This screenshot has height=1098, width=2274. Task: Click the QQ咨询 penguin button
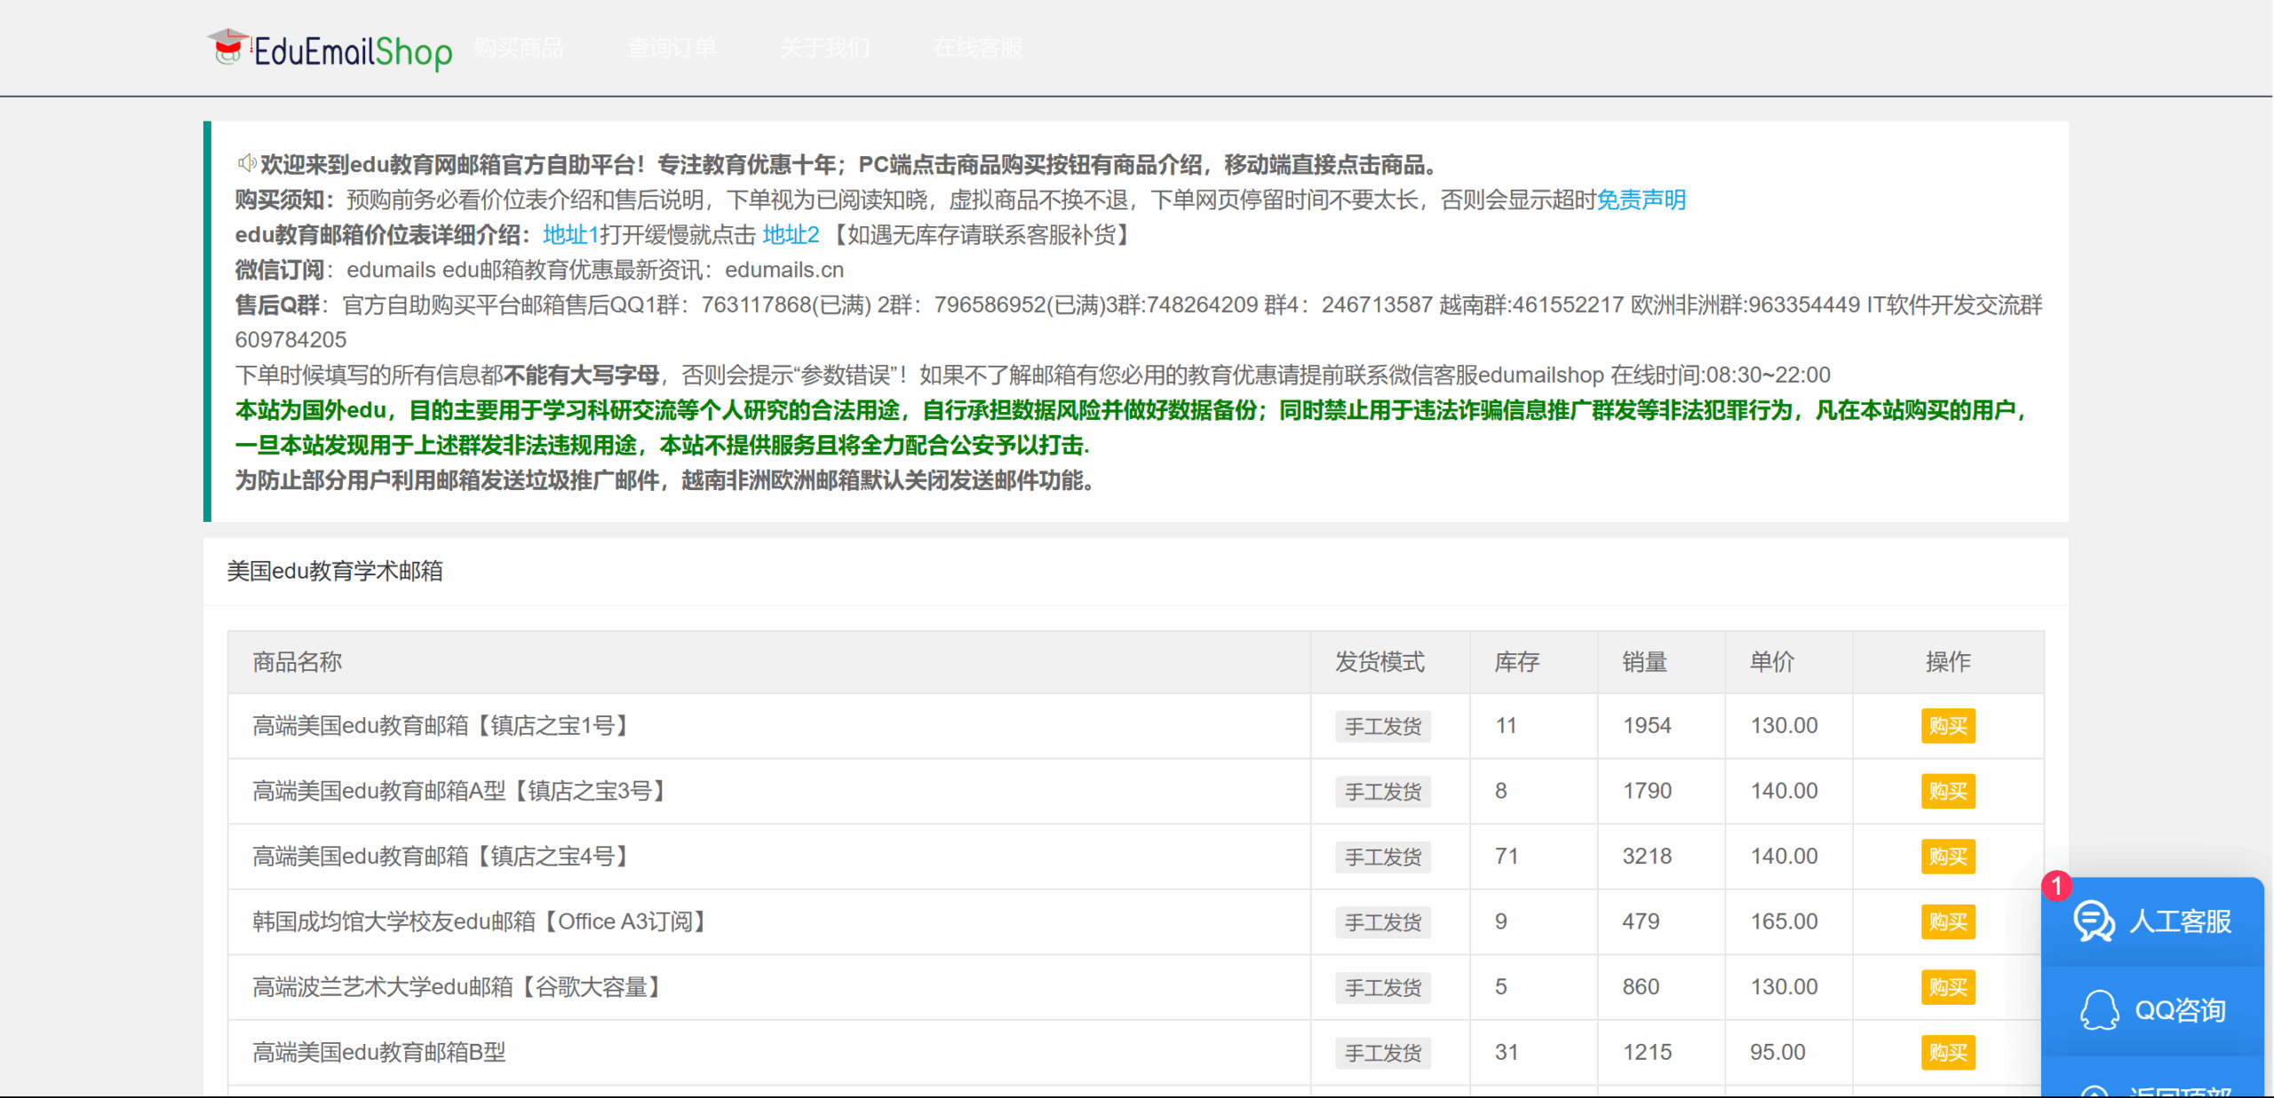point(2152,1010)
